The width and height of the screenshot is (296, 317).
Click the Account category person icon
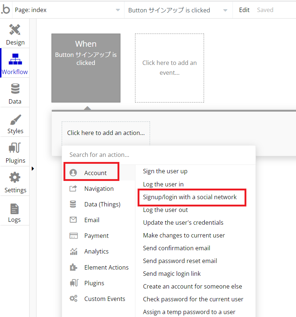click(x=73, y=173)
